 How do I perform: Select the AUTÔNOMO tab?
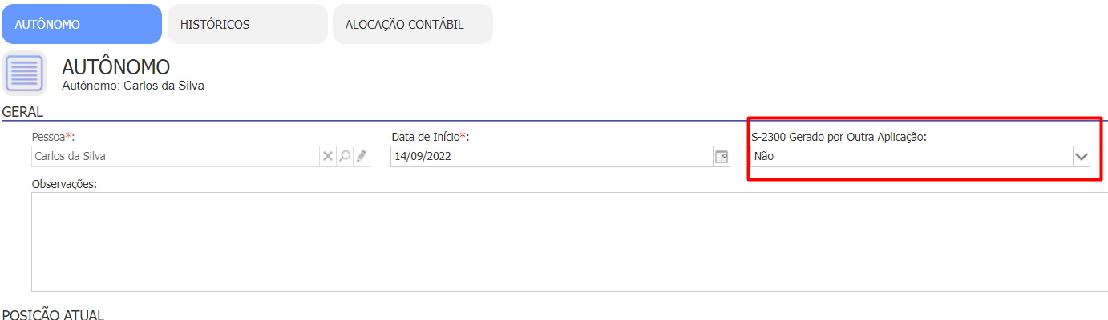point(82,24)
